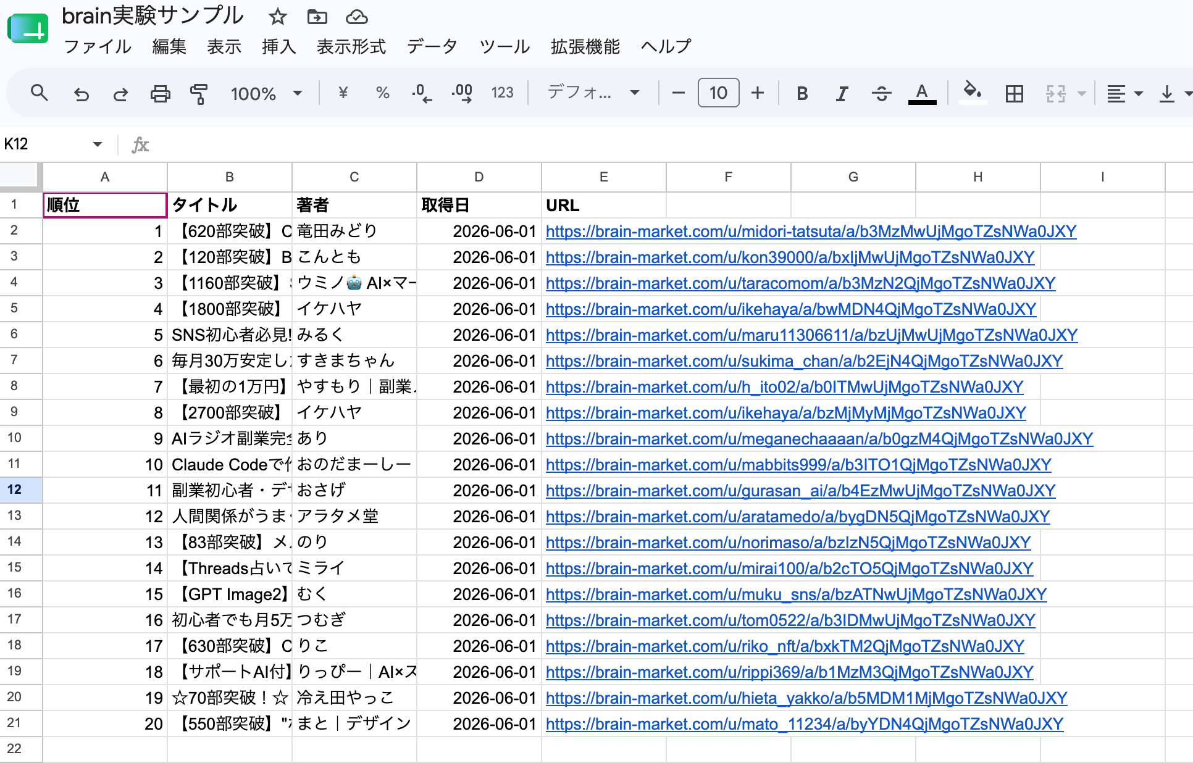Select the cell with author アラタメ堂
The image size is (1193, 763).
tap(354, 517)
